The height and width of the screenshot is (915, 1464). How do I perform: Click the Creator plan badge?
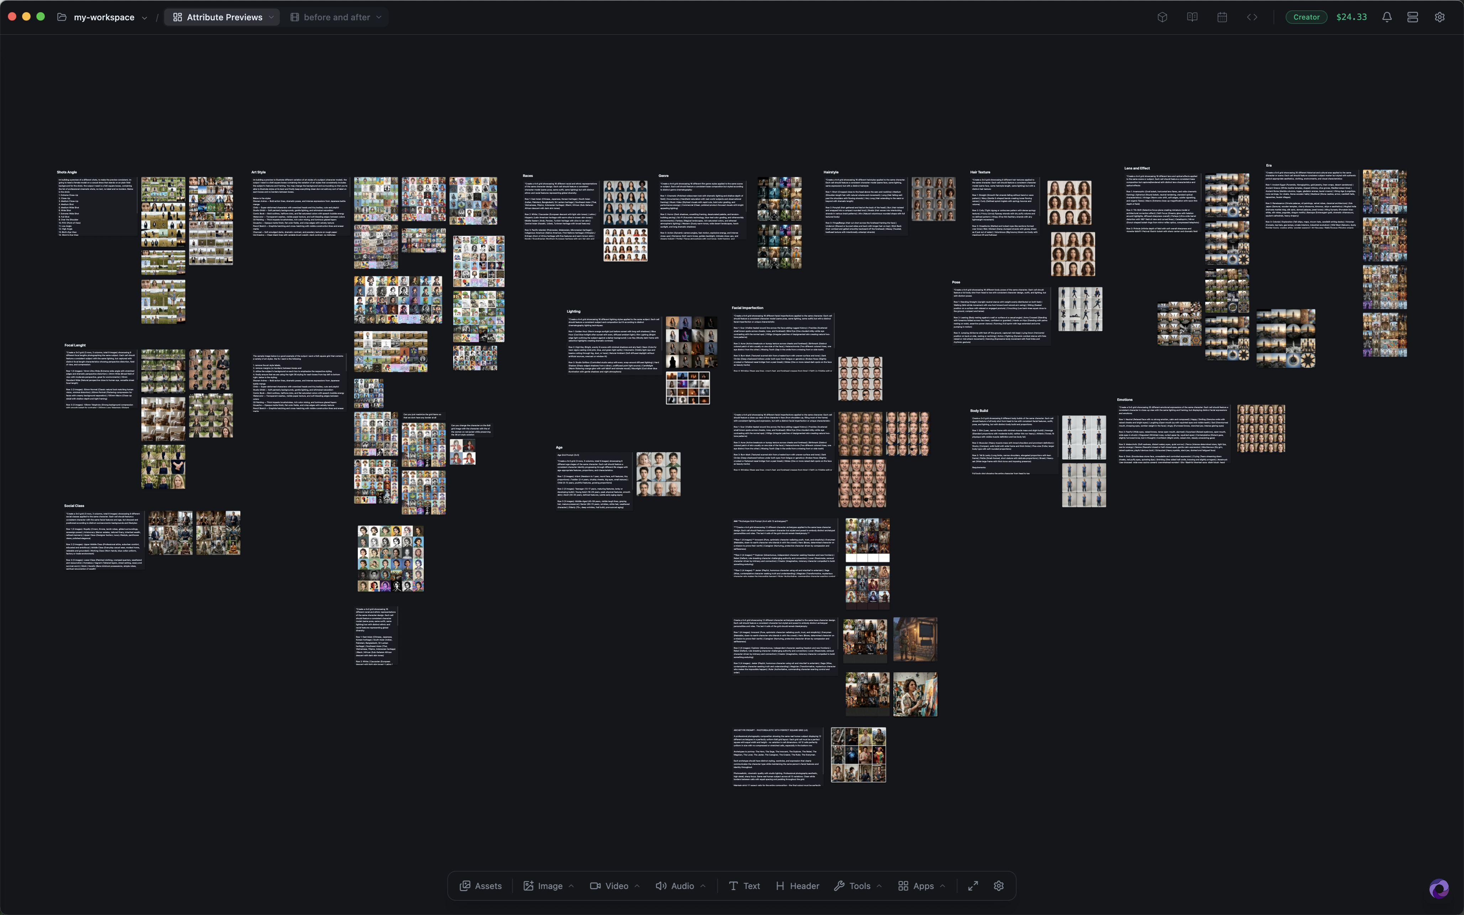[1306, 17]
